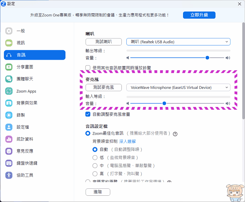
Task: Click the speaker 音量 slider handle
Action: [207, 58]
